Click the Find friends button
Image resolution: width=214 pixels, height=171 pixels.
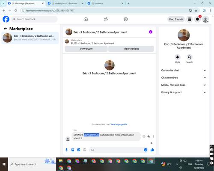click(176, 19)
